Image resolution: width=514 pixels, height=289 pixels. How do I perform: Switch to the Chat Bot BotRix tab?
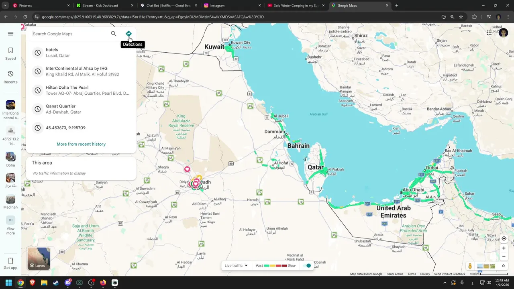[169, 6]
